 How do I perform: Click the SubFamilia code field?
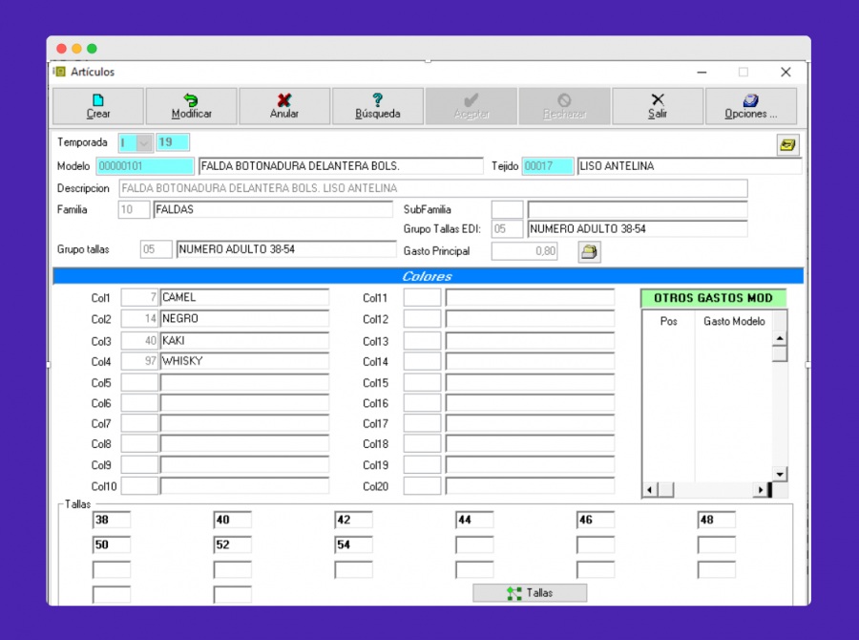[x=508, y=209]
